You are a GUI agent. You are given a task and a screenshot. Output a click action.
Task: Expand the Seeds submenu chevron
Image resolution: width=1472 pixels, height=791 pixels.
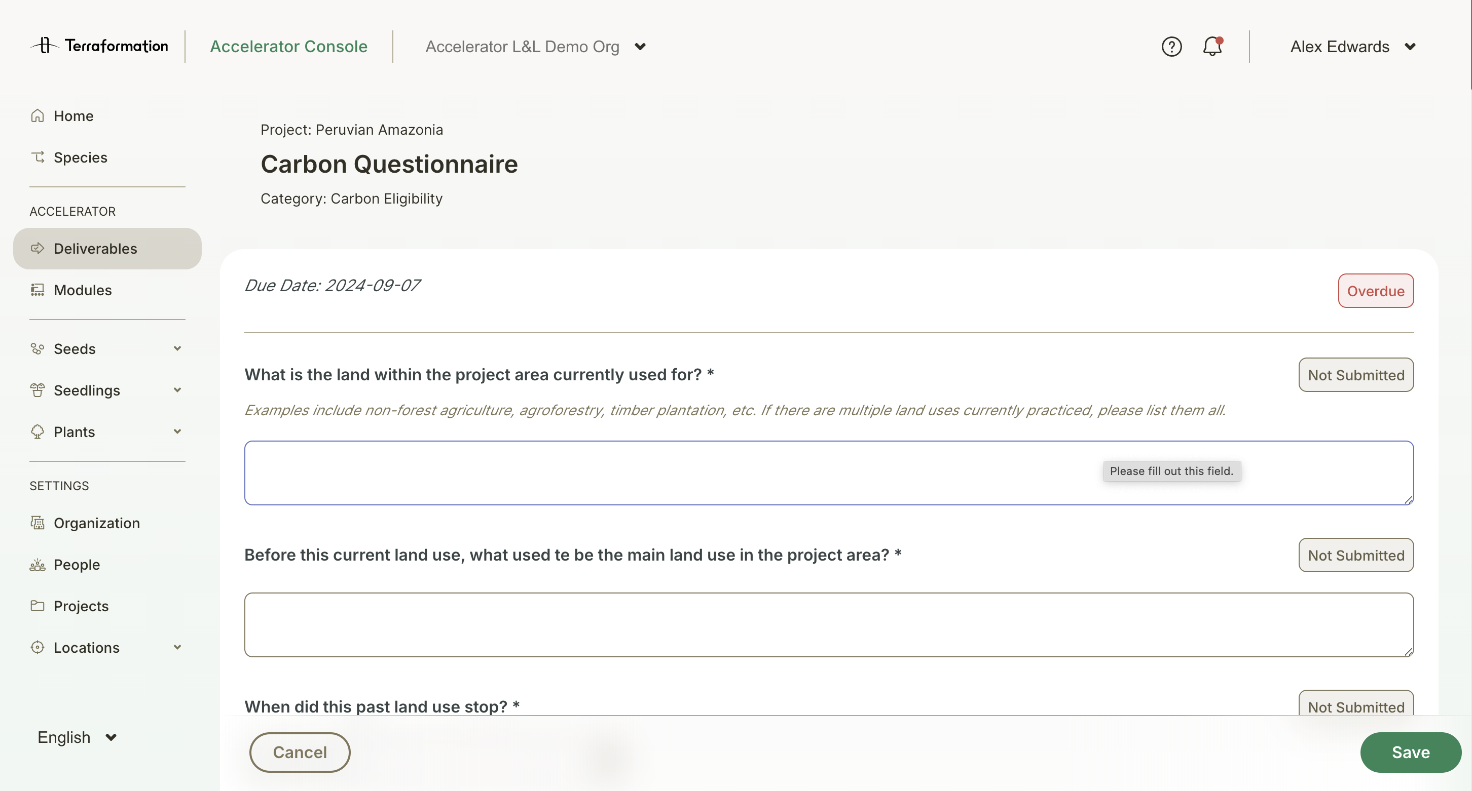[x=177, y=349]
